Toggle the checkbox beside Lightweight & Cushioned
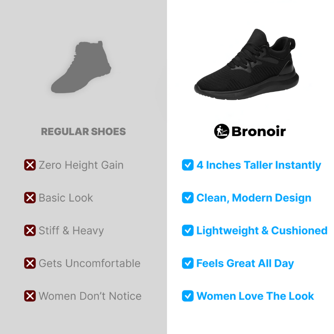The width and height of the screenshot is (334, 334). 187,230
